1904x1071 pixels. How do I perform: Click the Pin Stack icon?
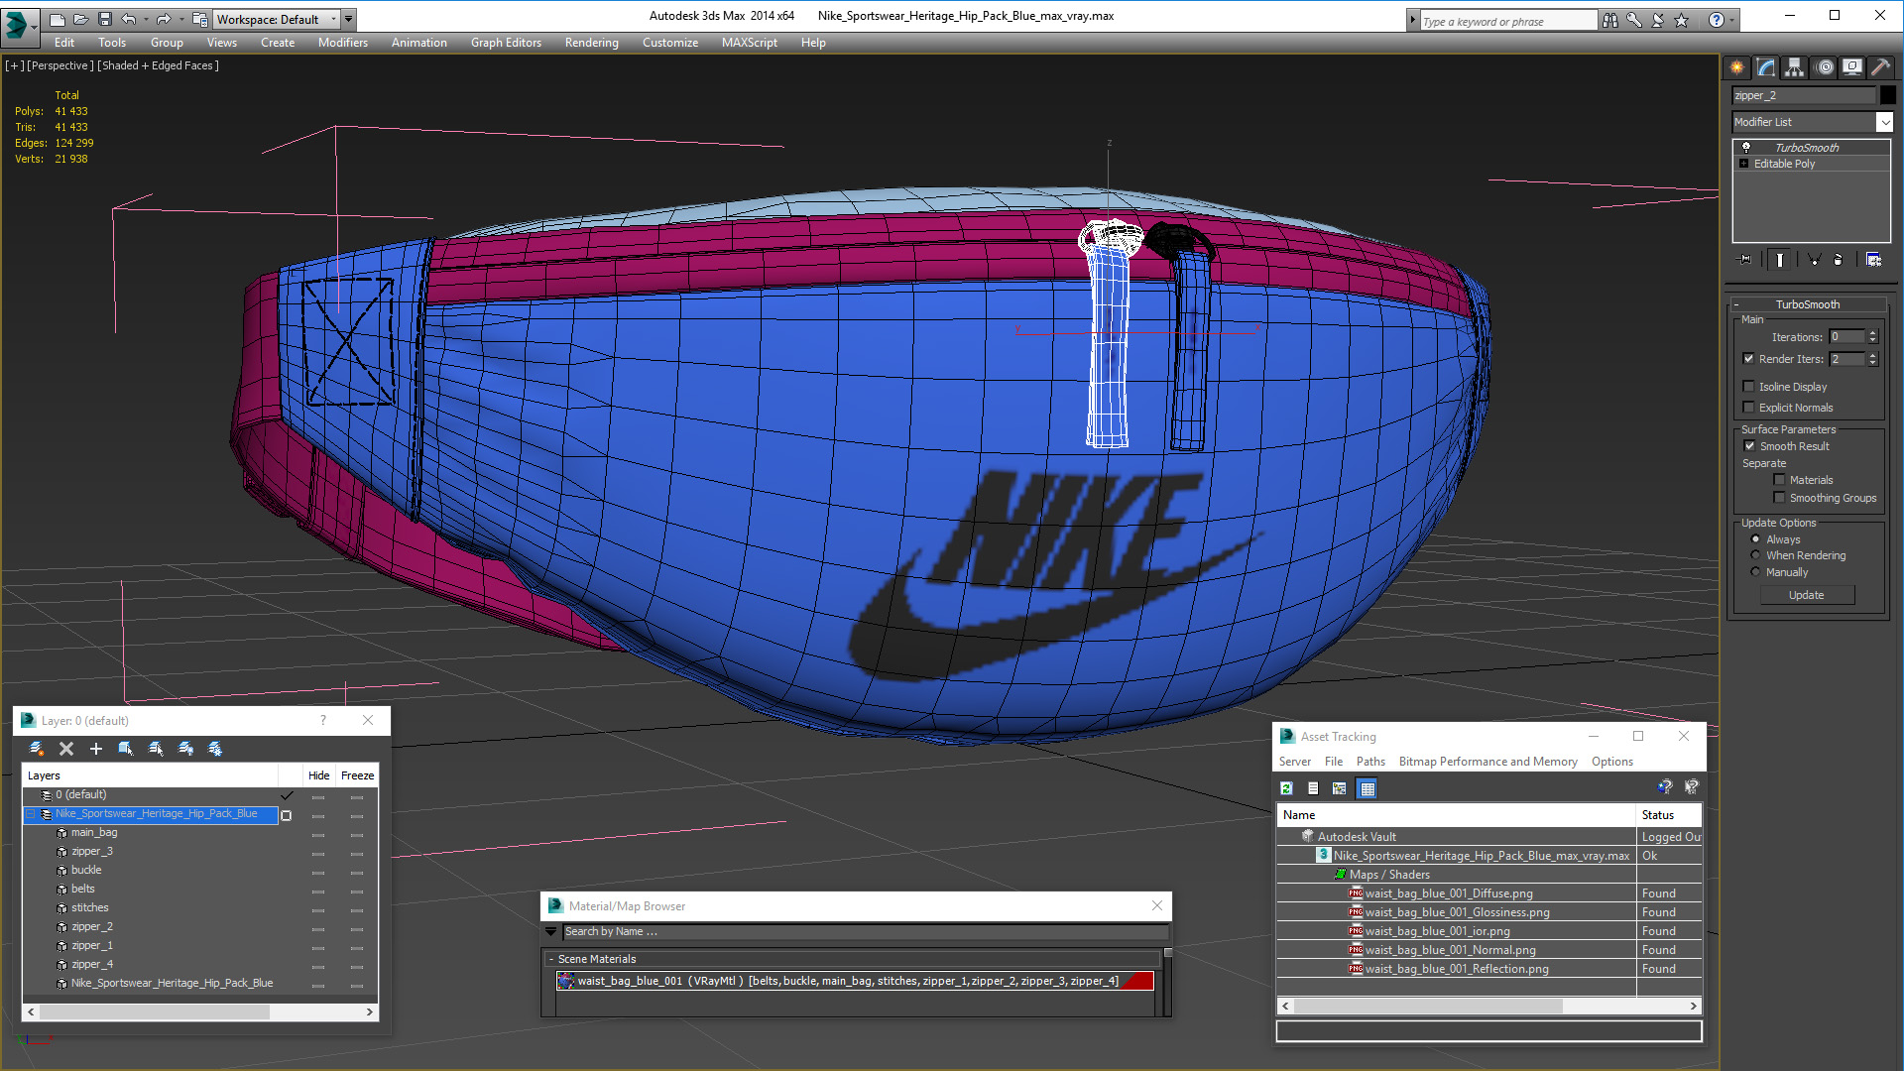[1745, 260]
